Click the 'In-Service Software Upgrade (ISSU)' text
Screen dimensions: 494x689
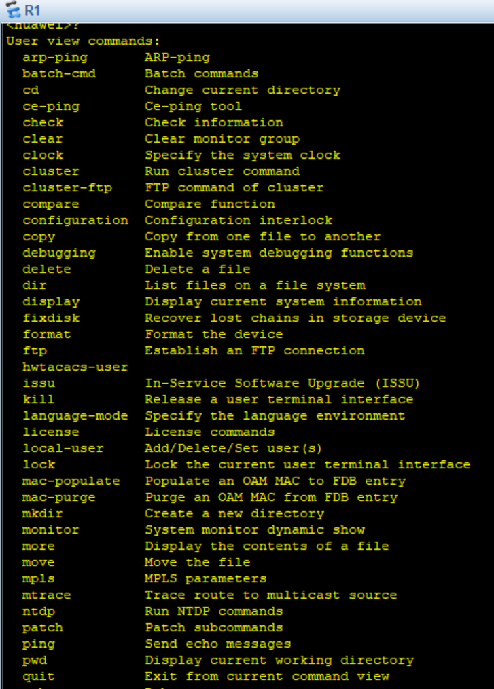[283, 383]
